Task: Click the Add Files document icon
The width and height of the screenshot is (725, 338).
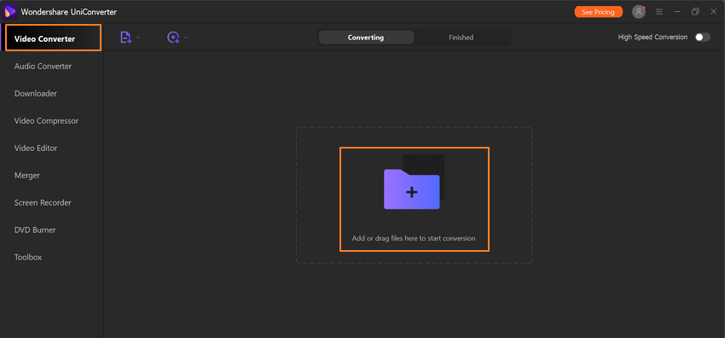Action: (125, 38)
